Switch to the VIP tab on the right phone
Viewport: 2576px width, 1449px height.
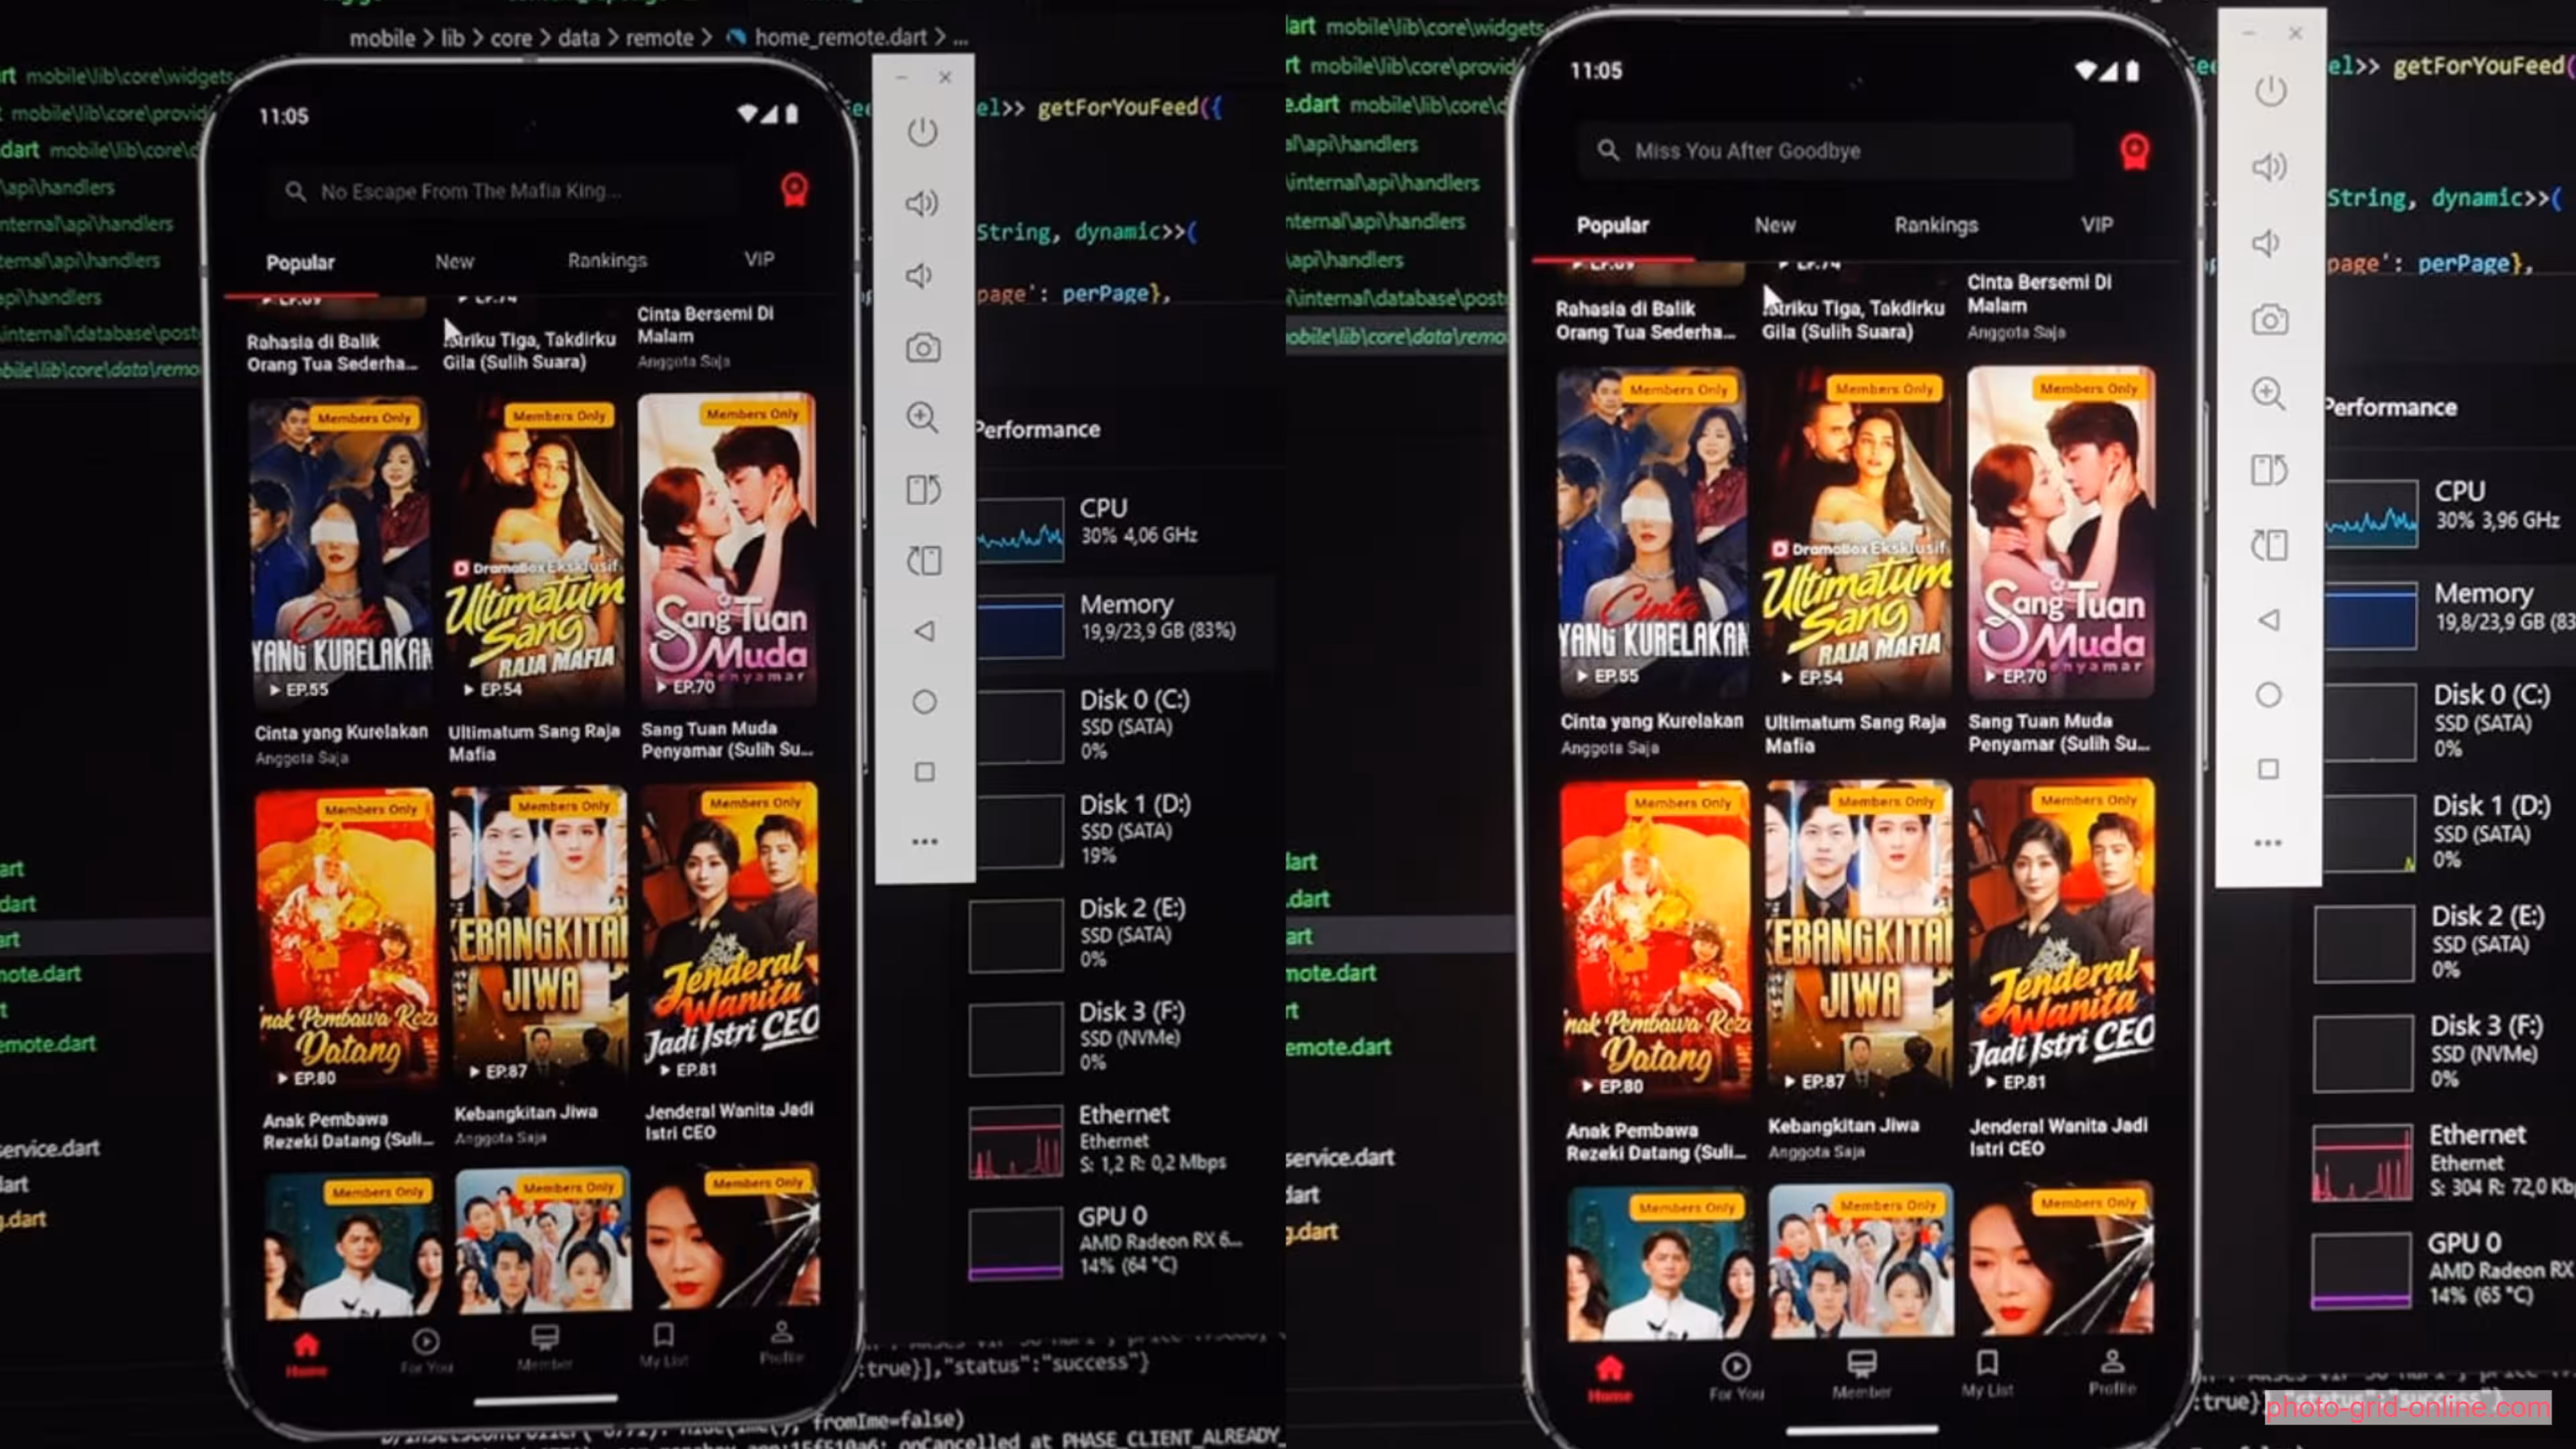[2097, 225]
